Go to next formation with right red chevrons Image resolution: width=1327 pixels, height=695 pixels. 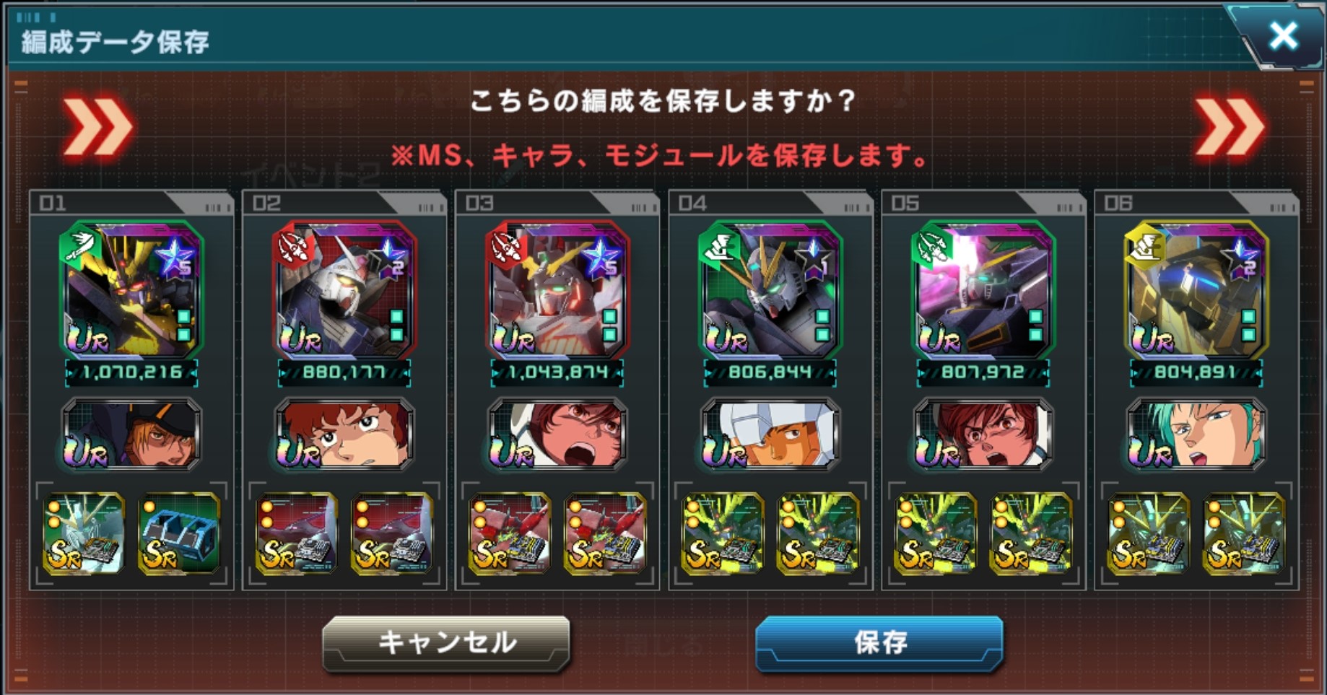1229,127
